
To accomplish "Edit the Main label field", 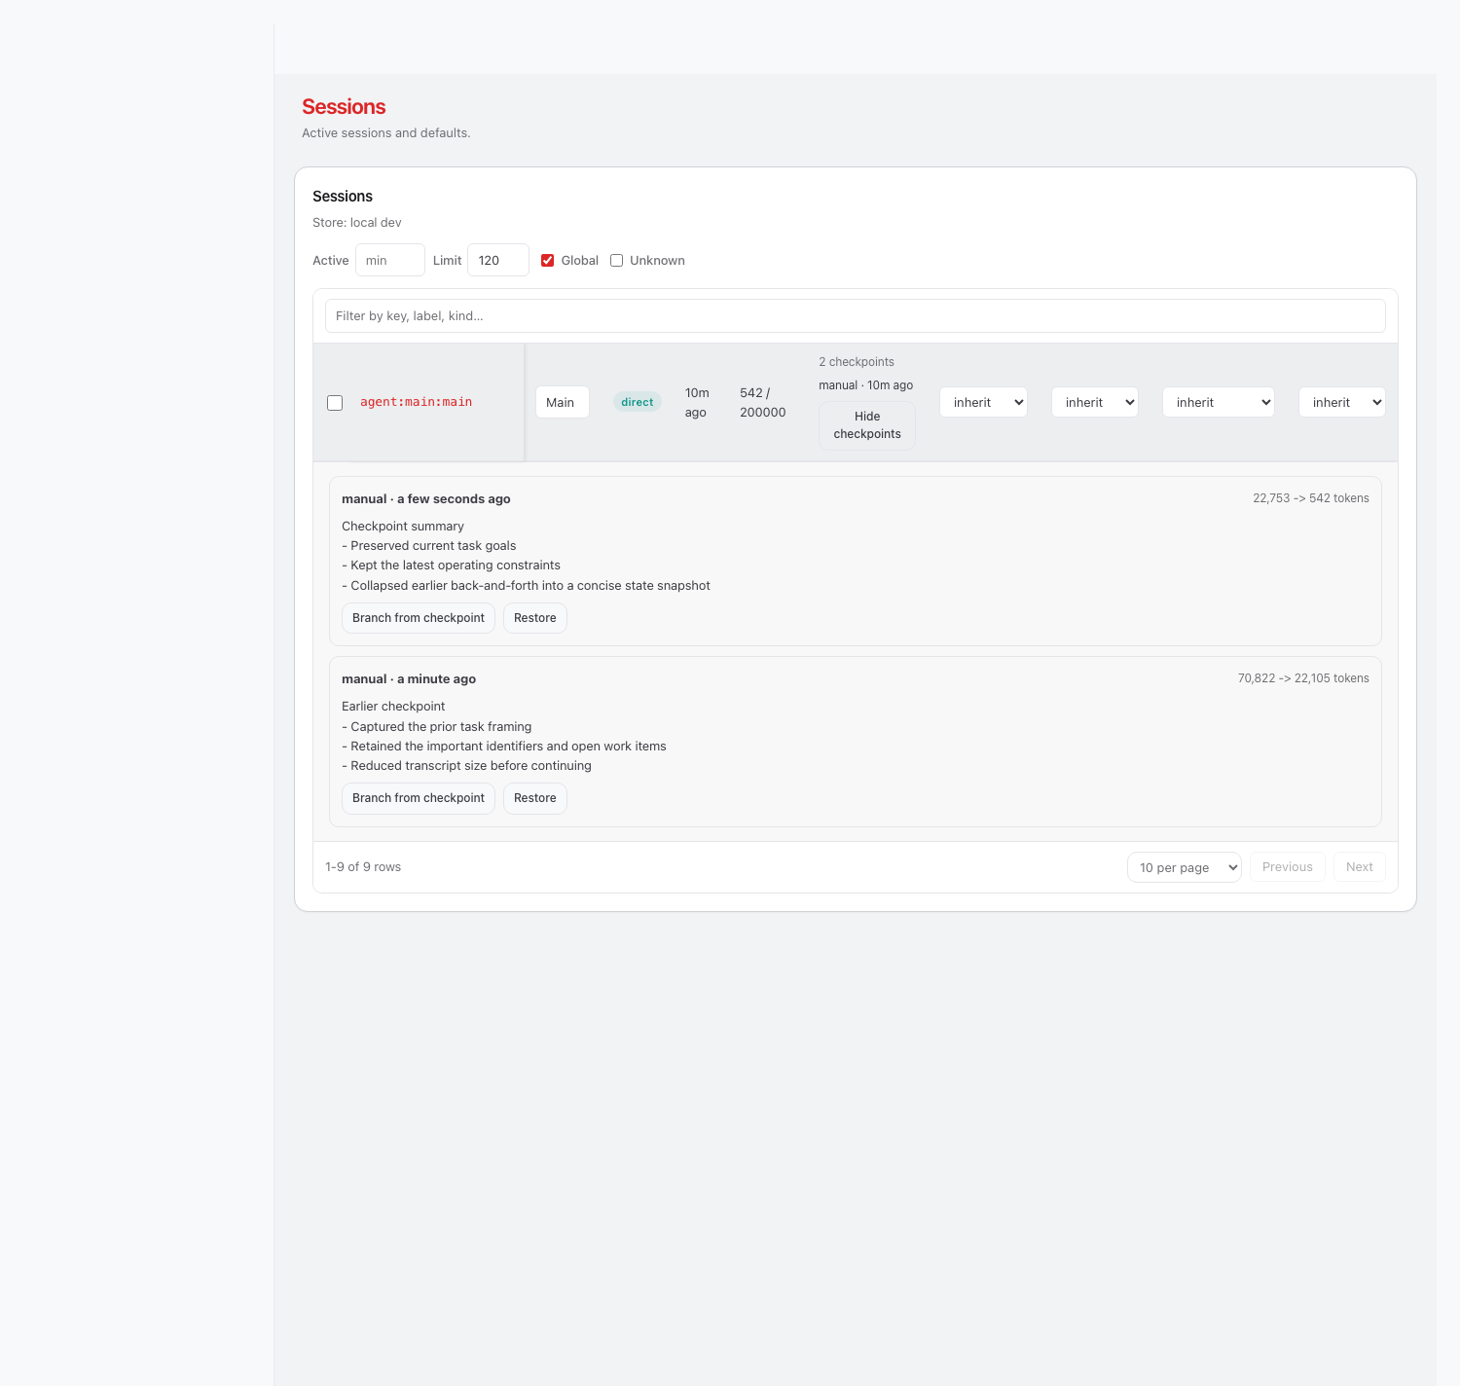I will tap(562, 403).
